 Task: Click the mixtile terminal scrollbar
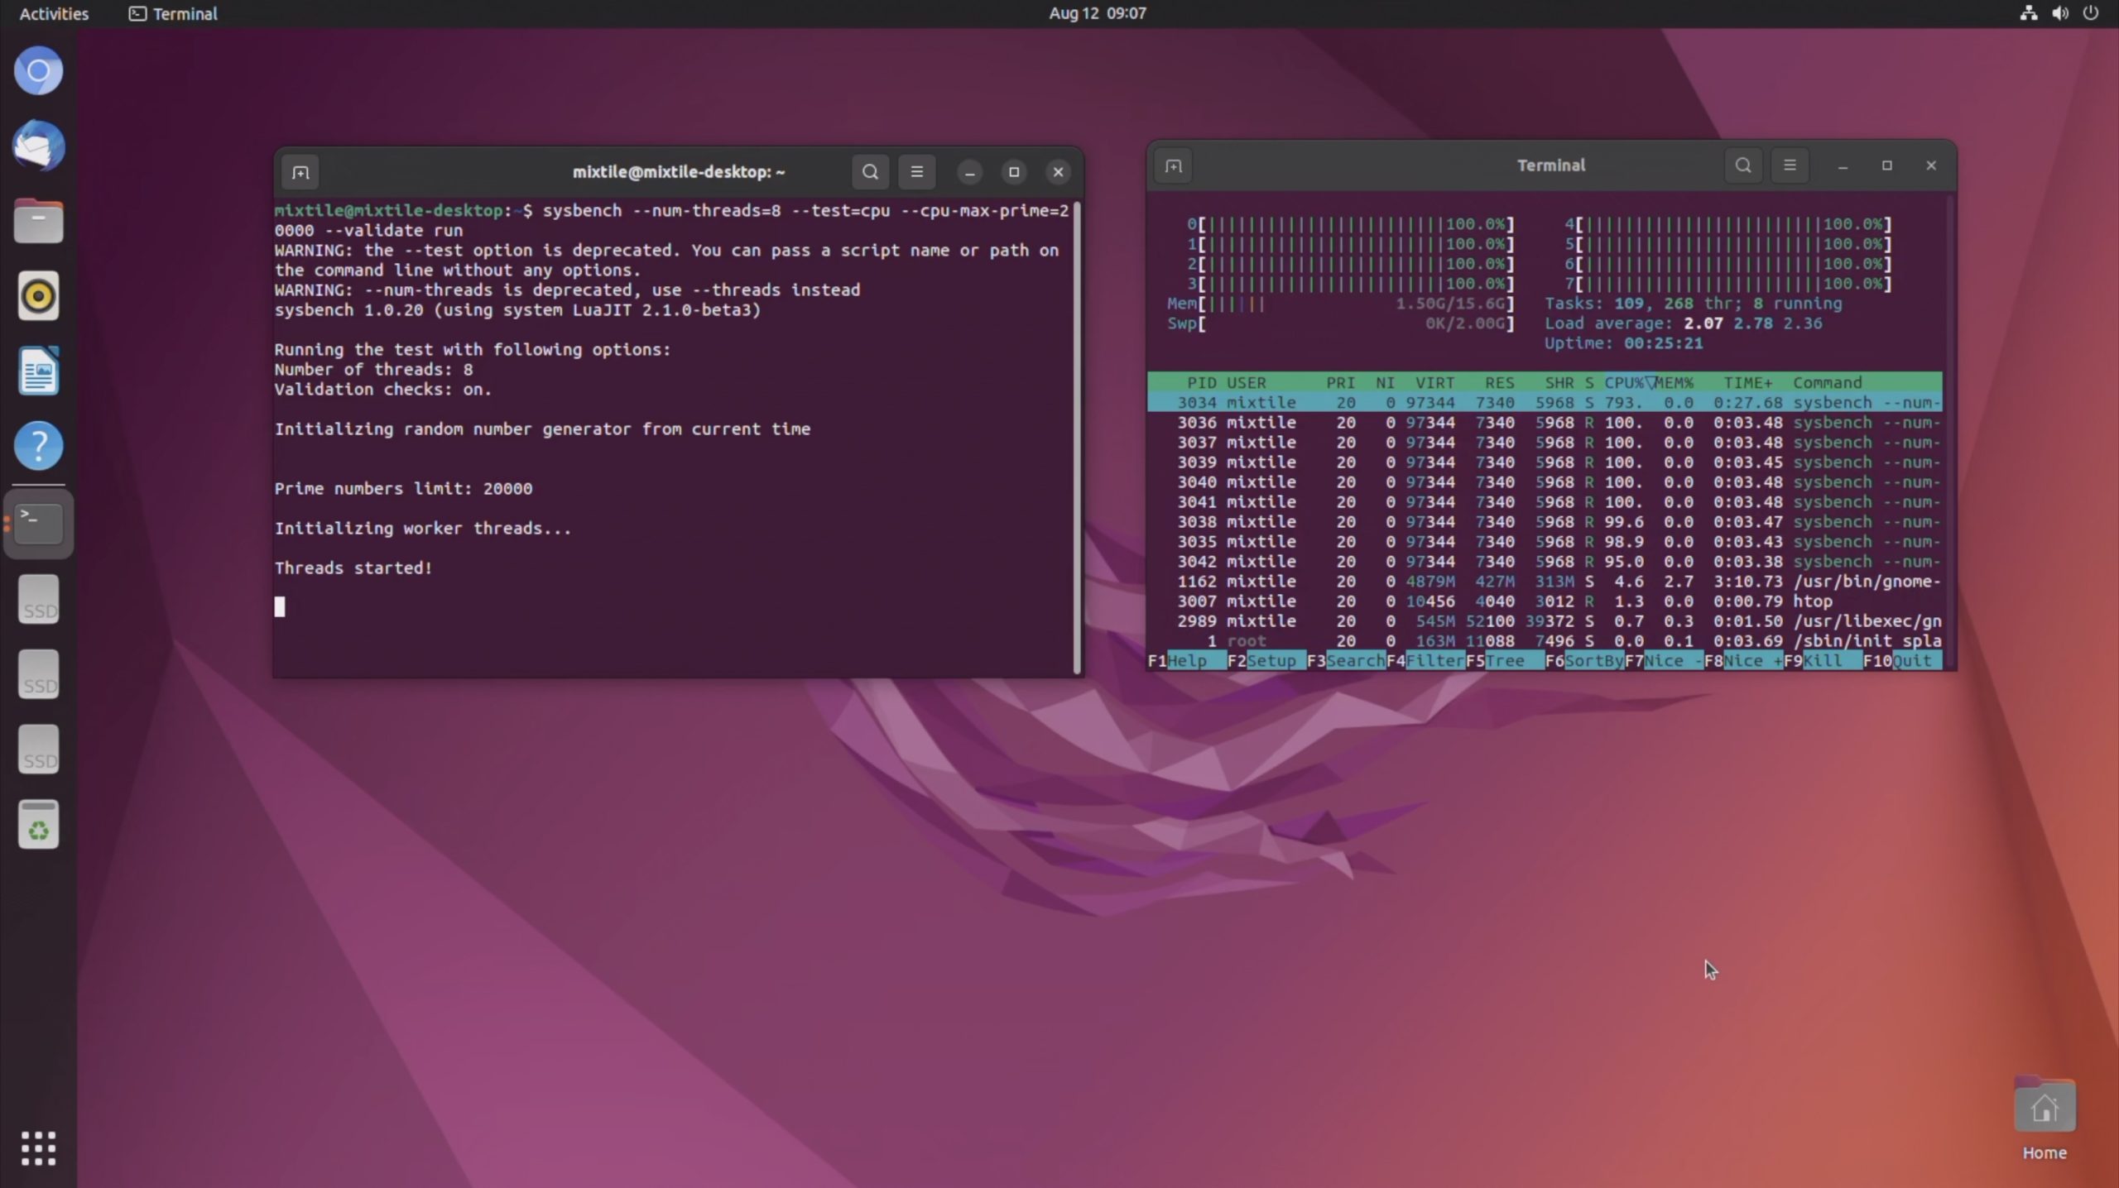[x=1077, y=437]
